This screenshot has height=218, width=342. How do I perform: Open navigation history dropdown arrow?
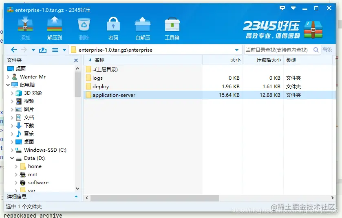pos(33,50)
